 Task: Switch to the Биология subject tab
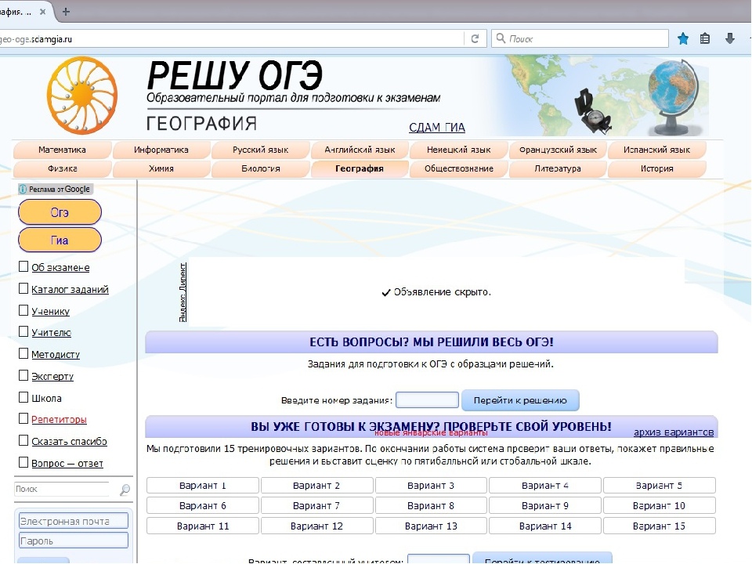pyautogui.click(x=261, y=168)
